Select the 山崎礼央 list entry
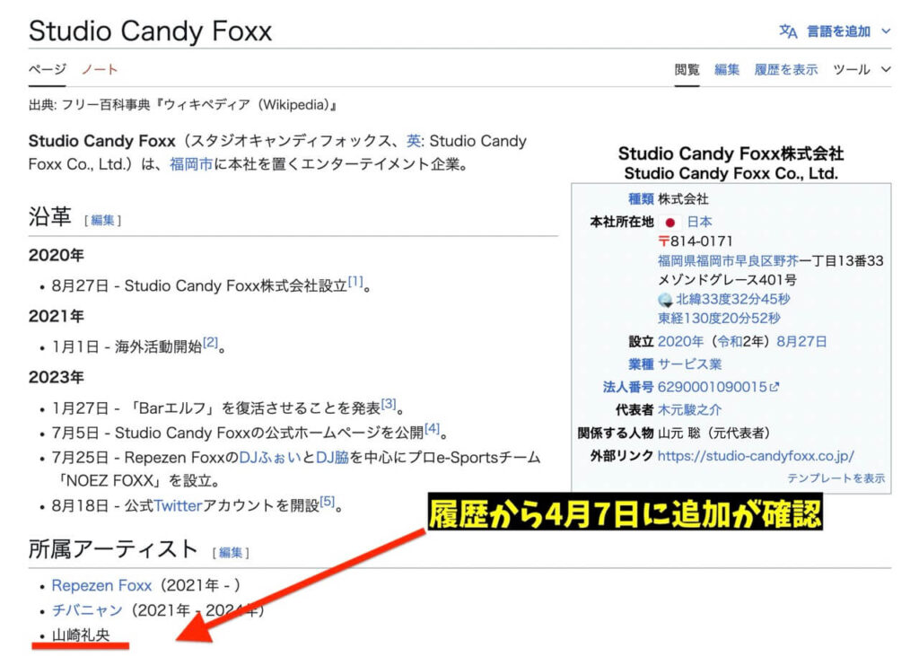Image resolution: width=919 pixels, height=657 pixels. click(x=81, y=635)
